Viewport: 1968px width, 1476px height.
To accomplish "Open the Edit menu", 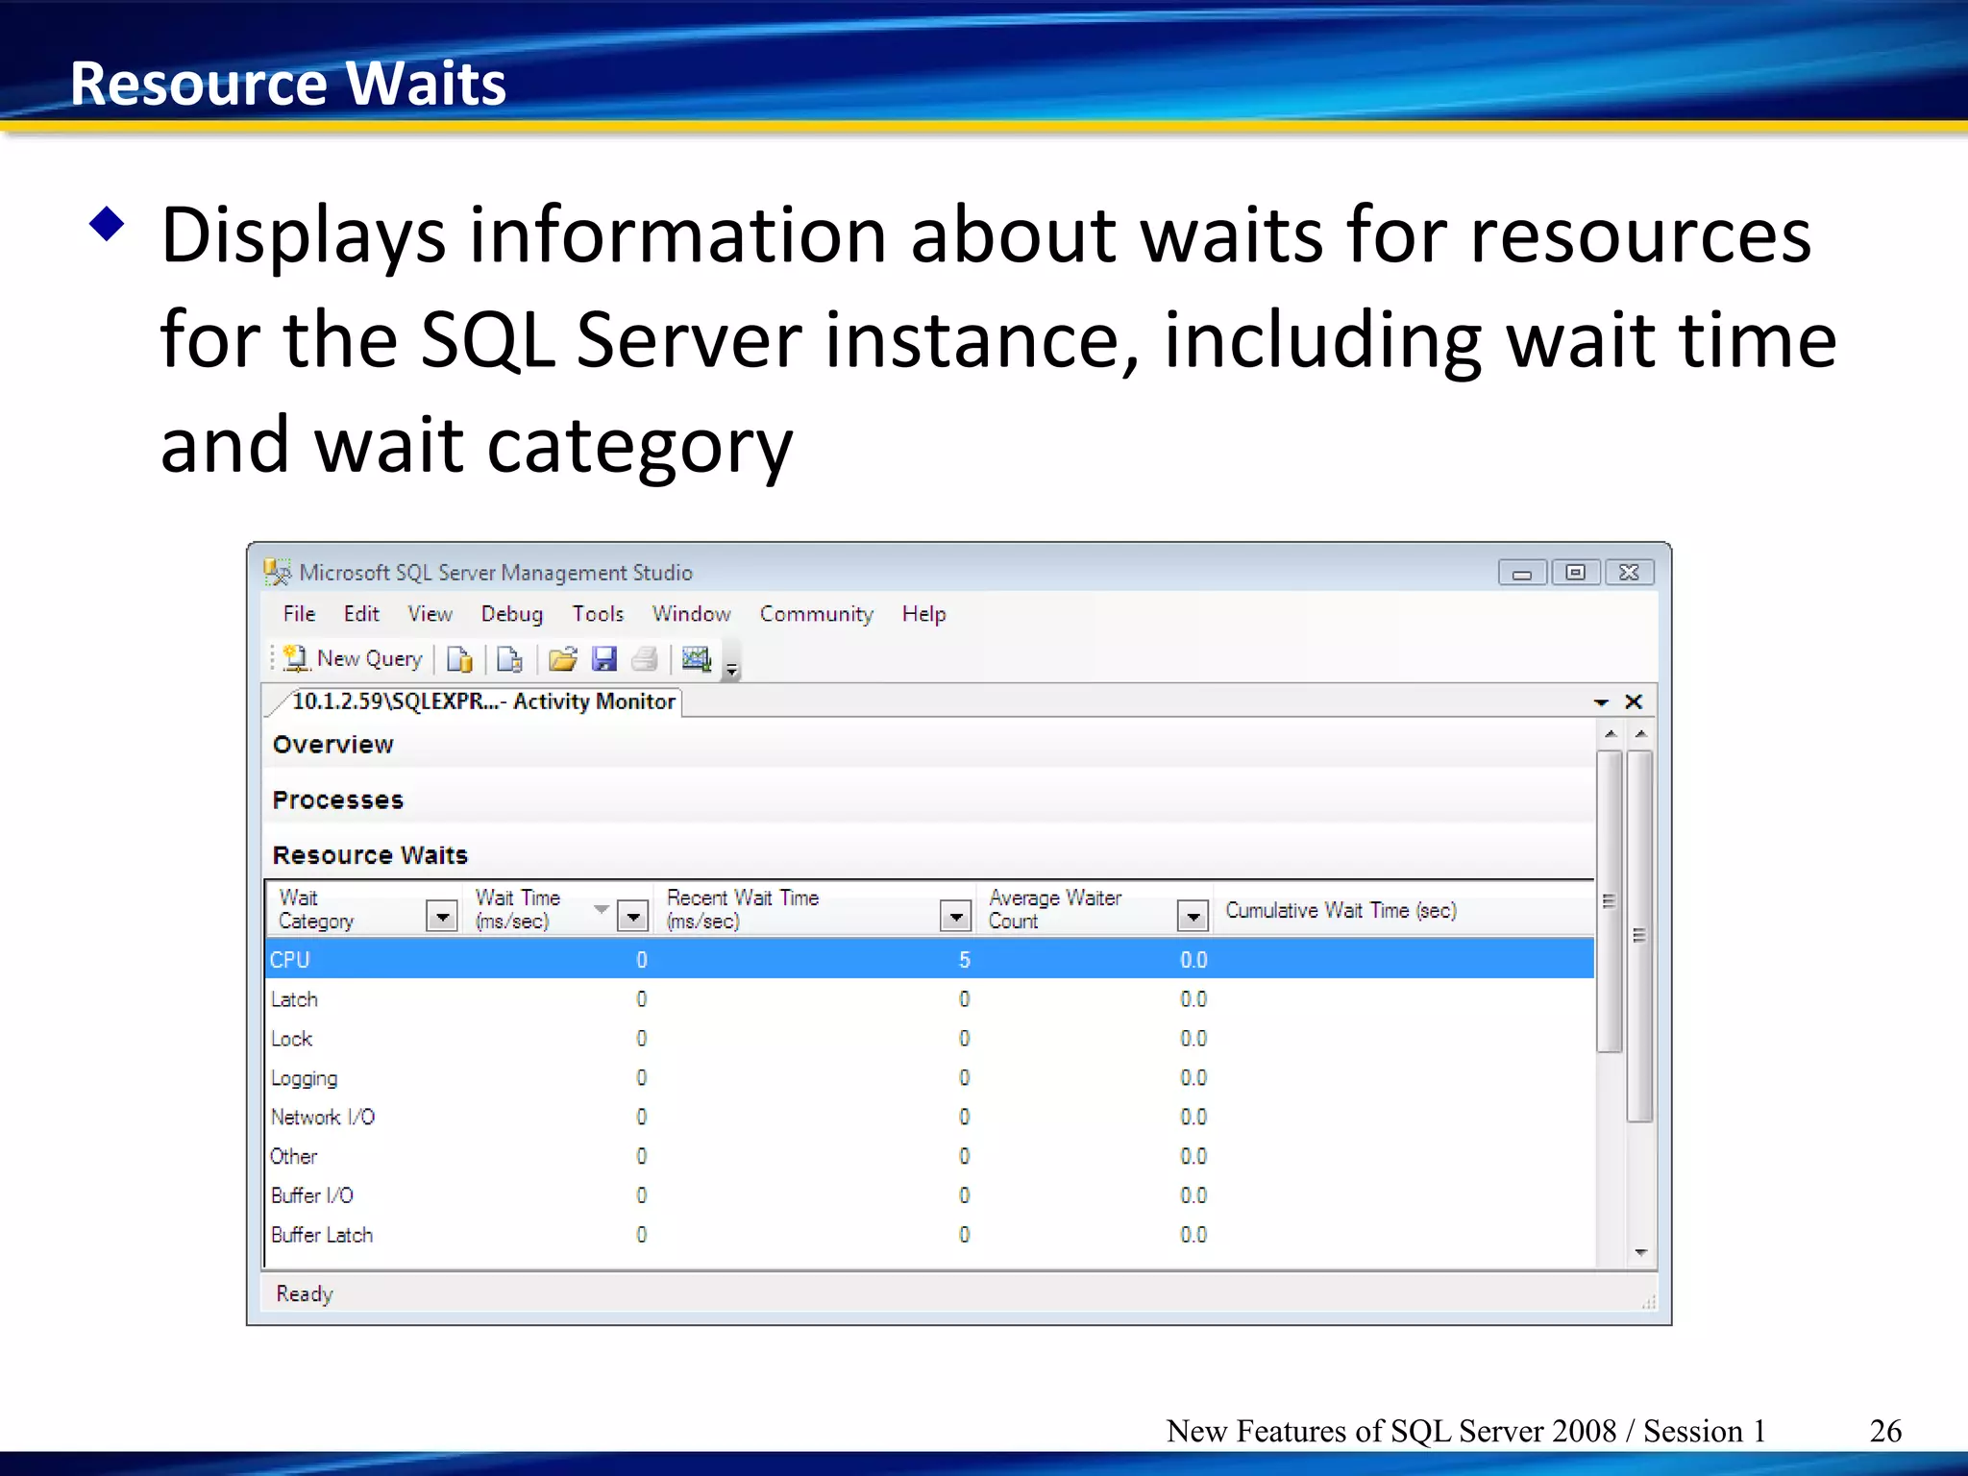I will tap(361, 614).
